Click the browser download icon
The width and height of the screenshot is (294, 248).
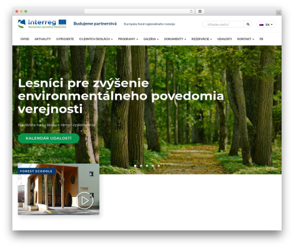200,12
